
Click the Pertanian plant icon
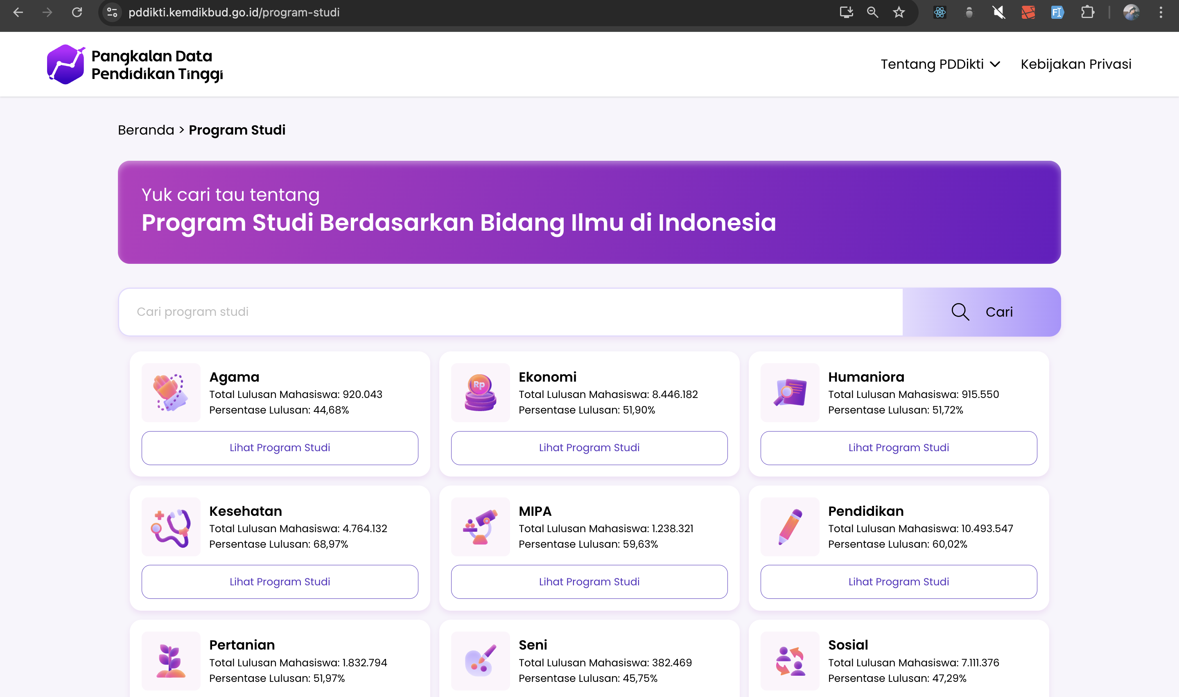tap(171, 661)
